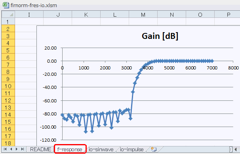Jump to last sheet with navigation arrow

[x=23, y=149]
